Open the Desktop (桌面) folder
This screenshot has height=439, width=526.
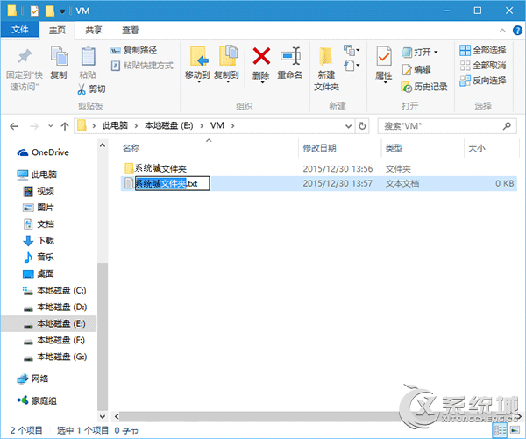(x=39, y=273)
